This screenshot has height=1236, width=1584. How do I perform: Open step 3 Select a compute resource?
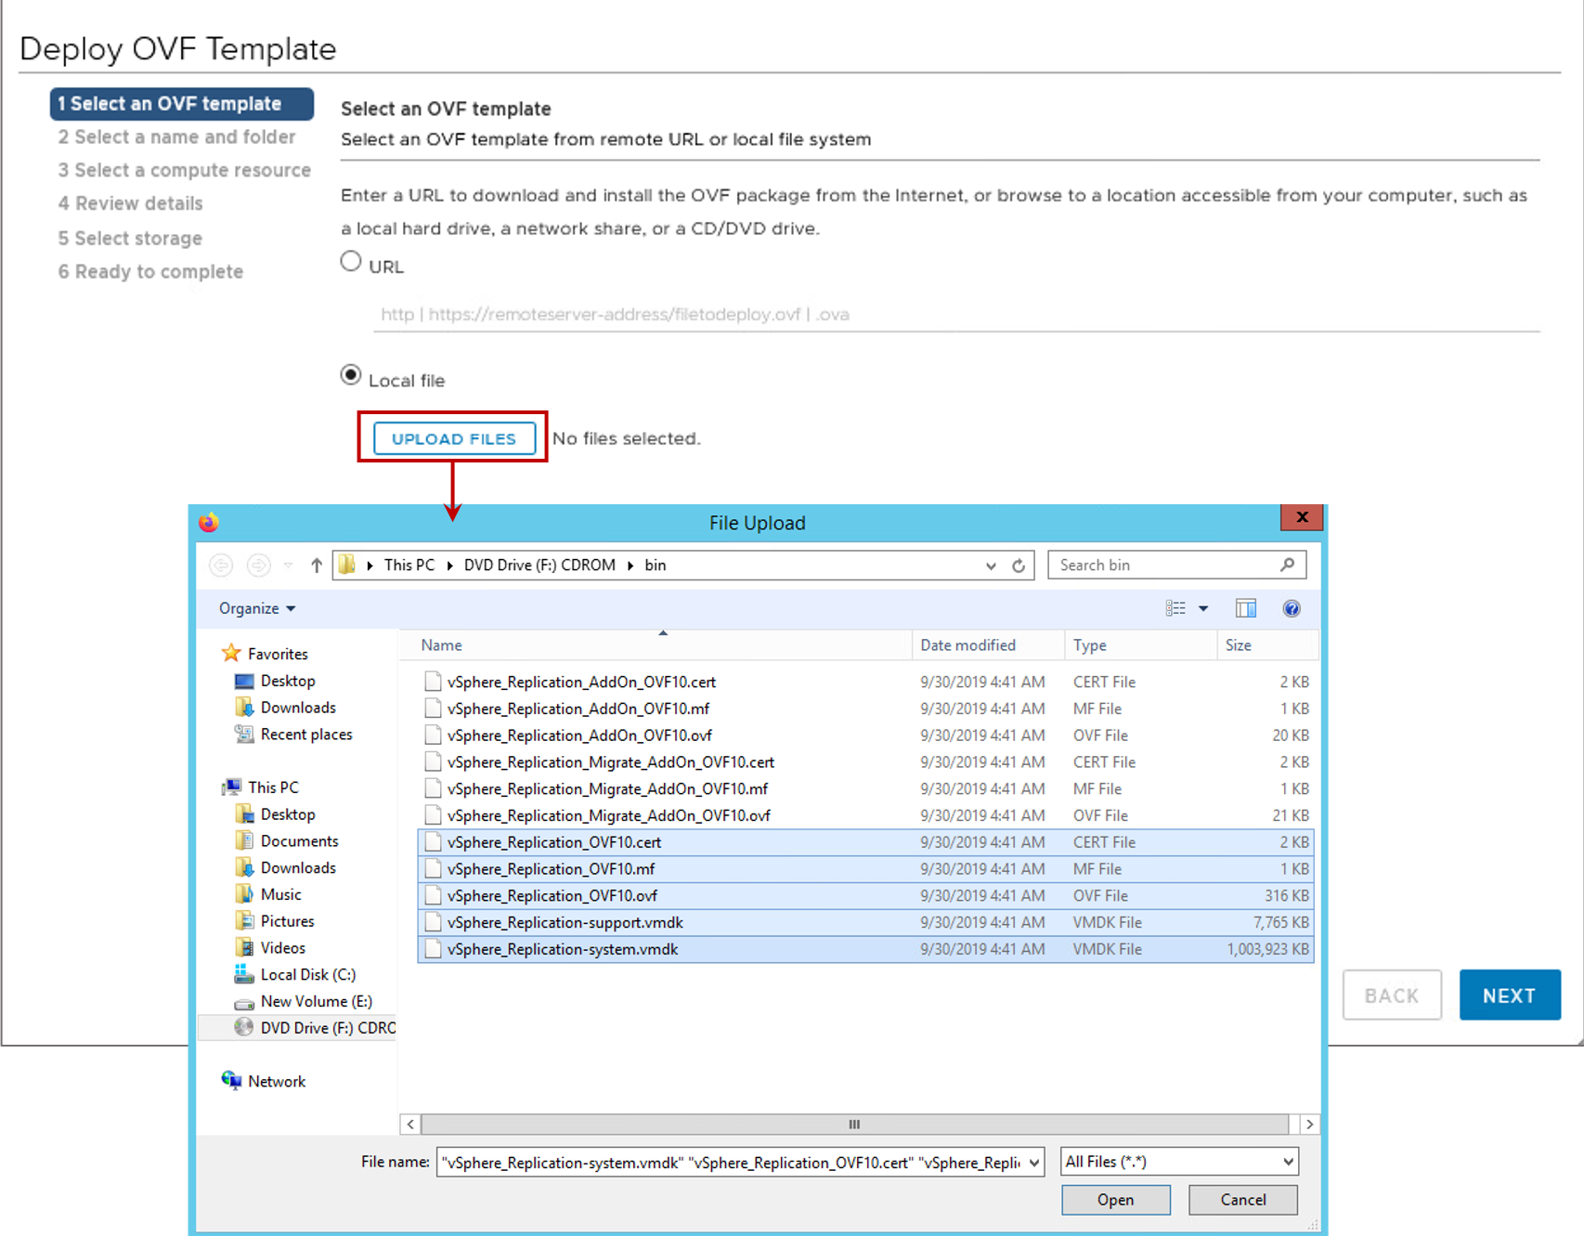pos(184,171)
